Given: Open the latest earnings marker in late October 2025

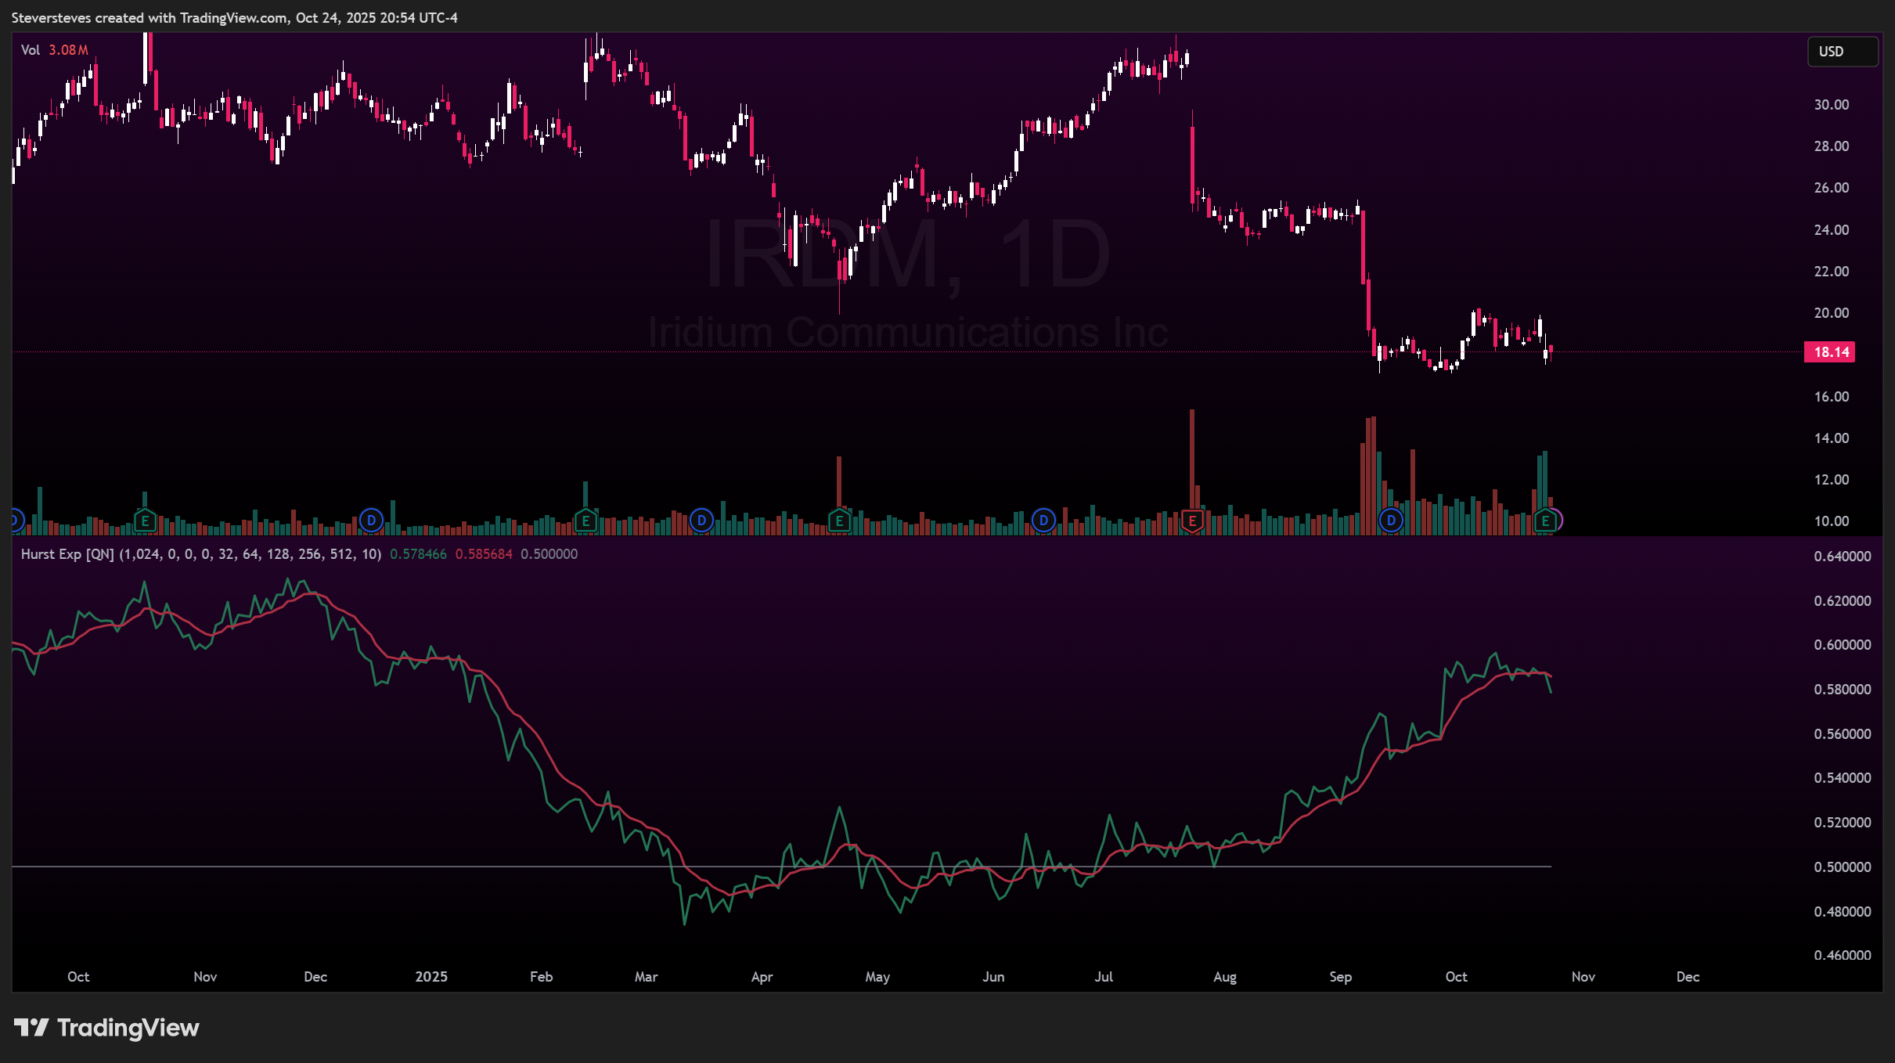Looking at the screenshot, I should (1545, 521).
